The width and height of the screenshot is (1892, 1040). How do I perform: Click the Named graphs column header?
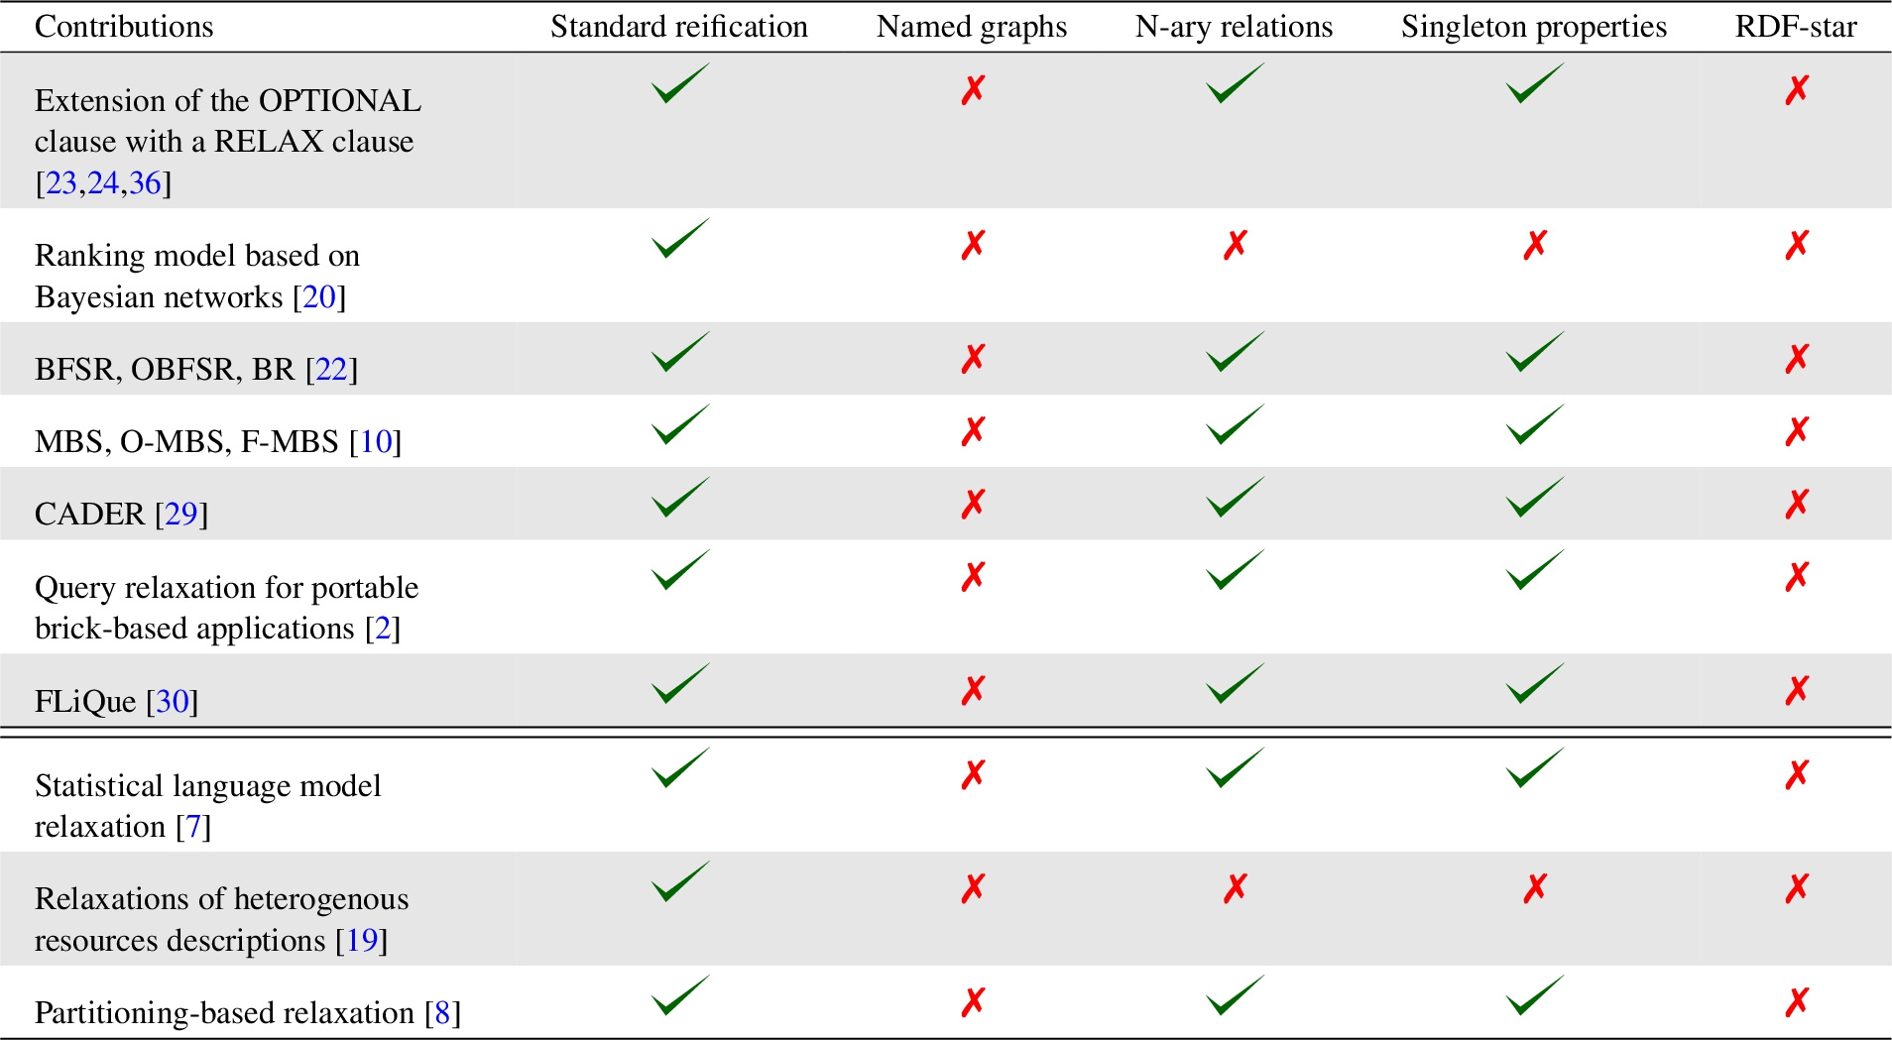point(972,27)
